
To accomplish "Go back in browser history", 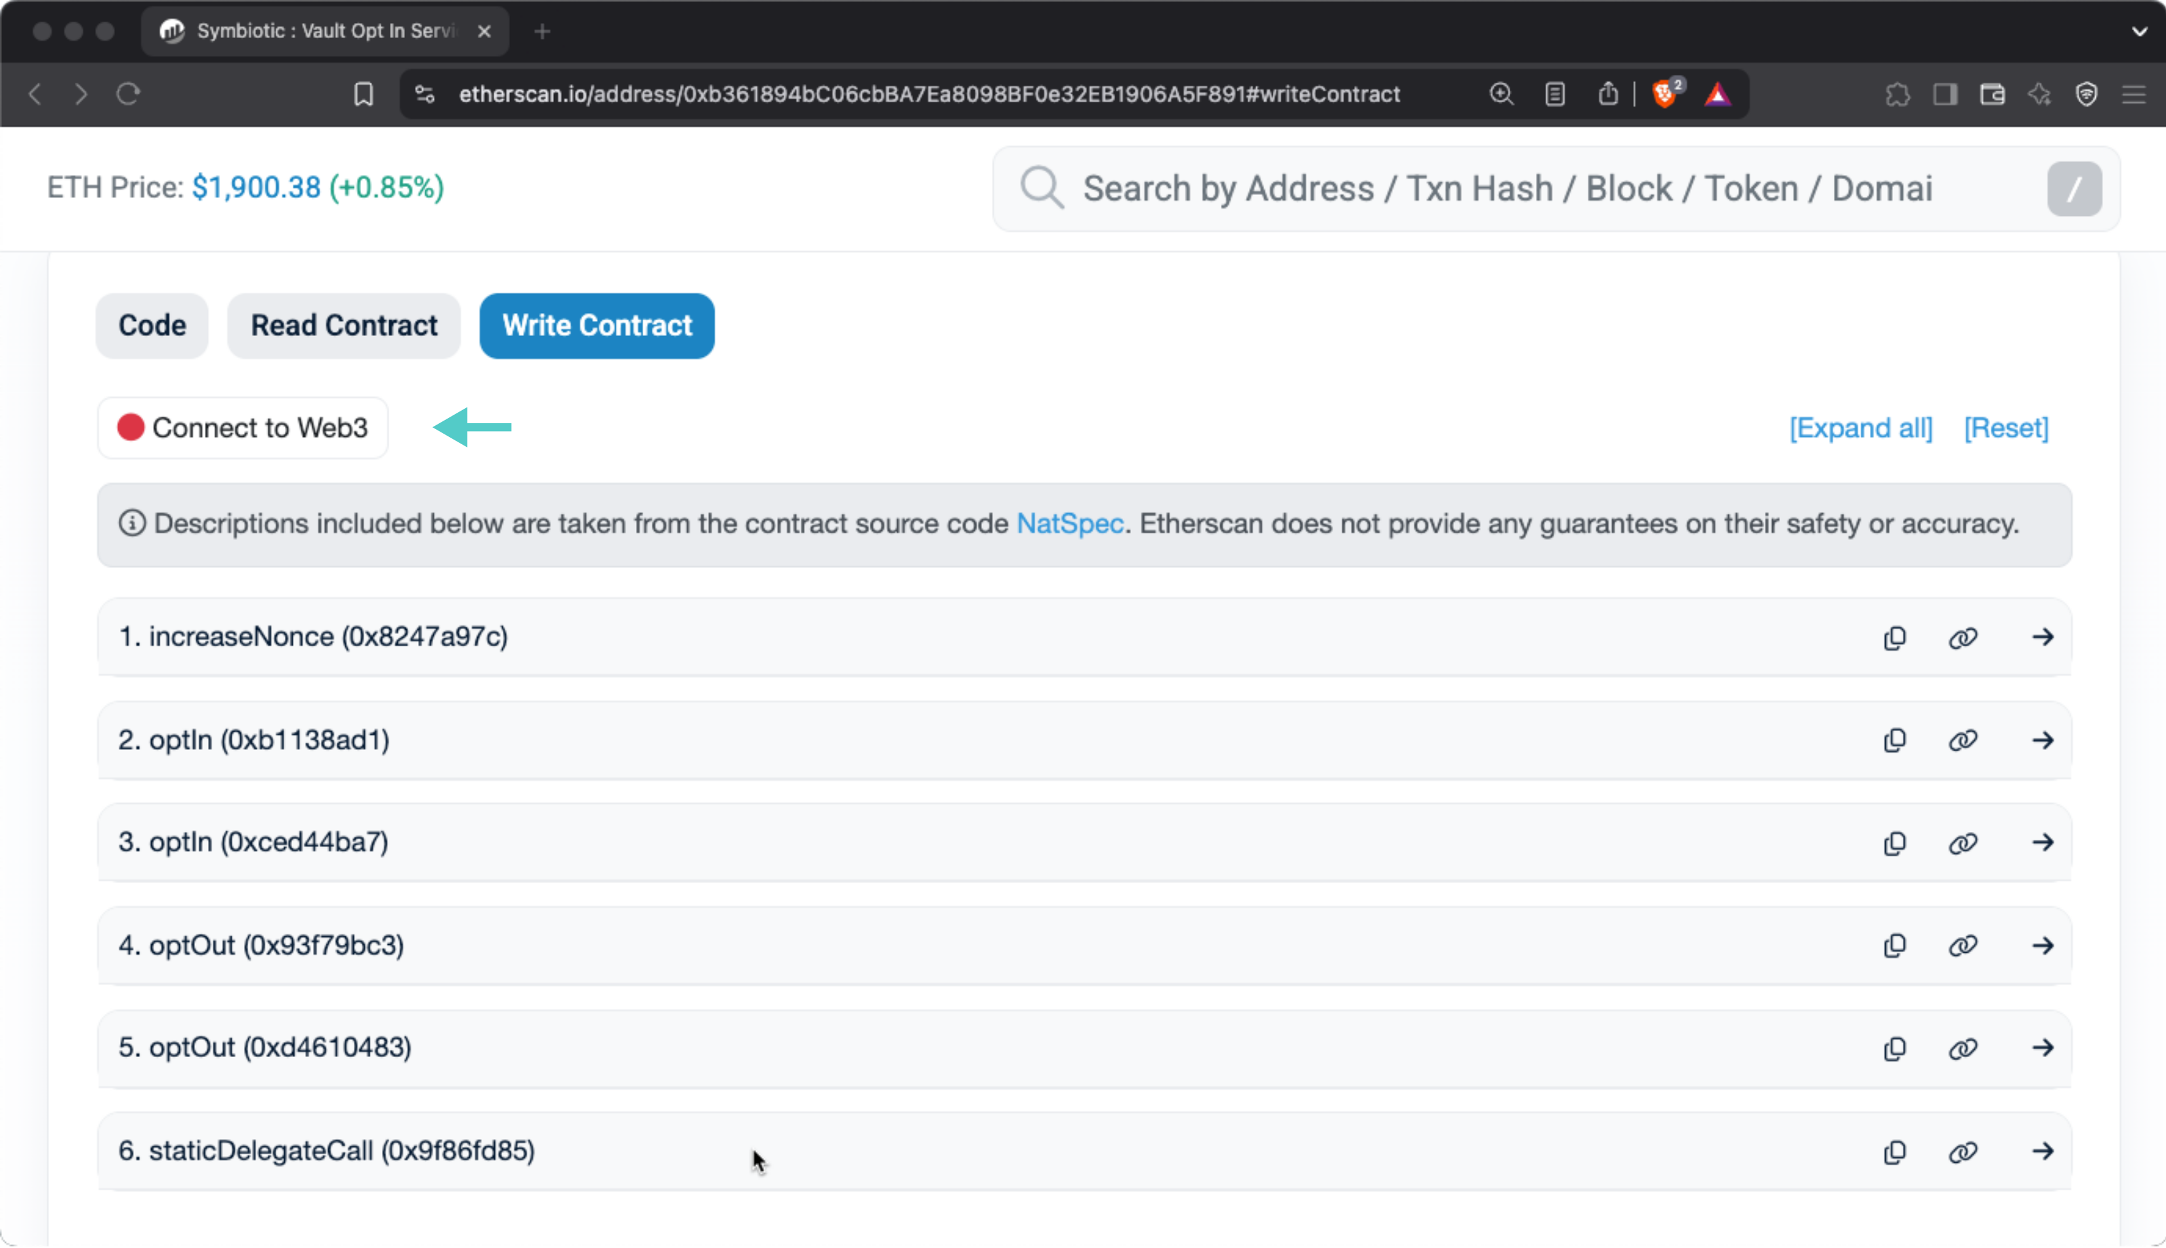I will (35, 93).
